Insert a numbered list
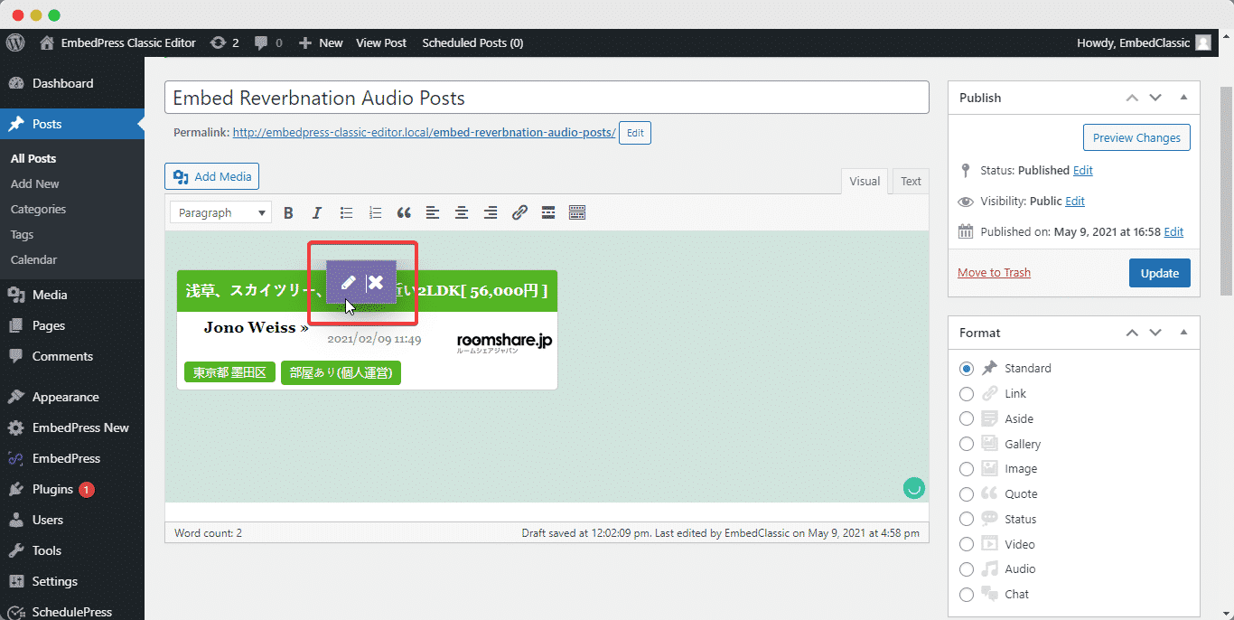Viewport: 1234px width, 620px height. (375, 213)
